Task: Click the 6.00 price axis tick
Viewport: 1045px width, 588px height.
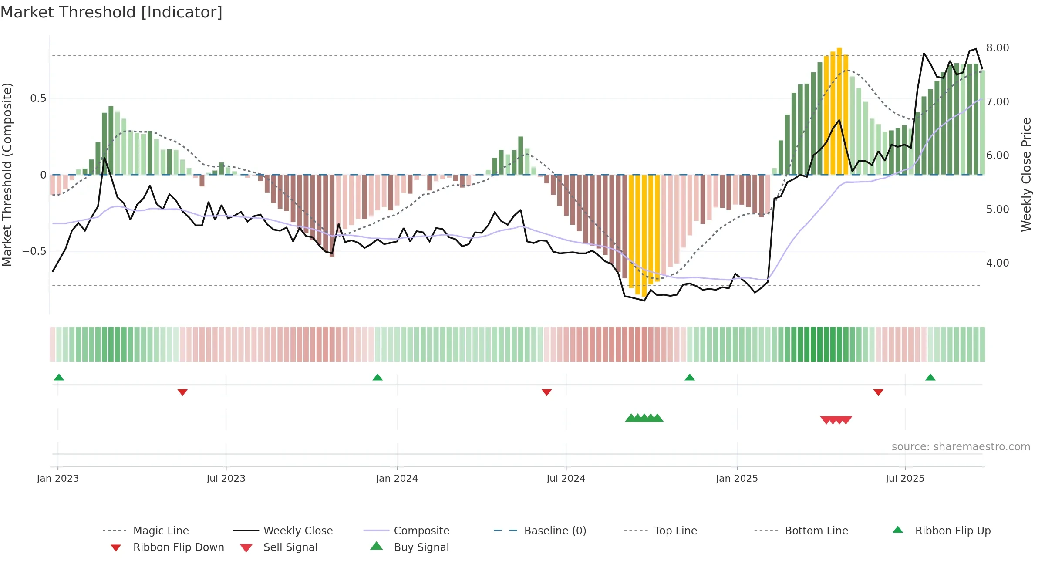Action: (x=998, y=155)
